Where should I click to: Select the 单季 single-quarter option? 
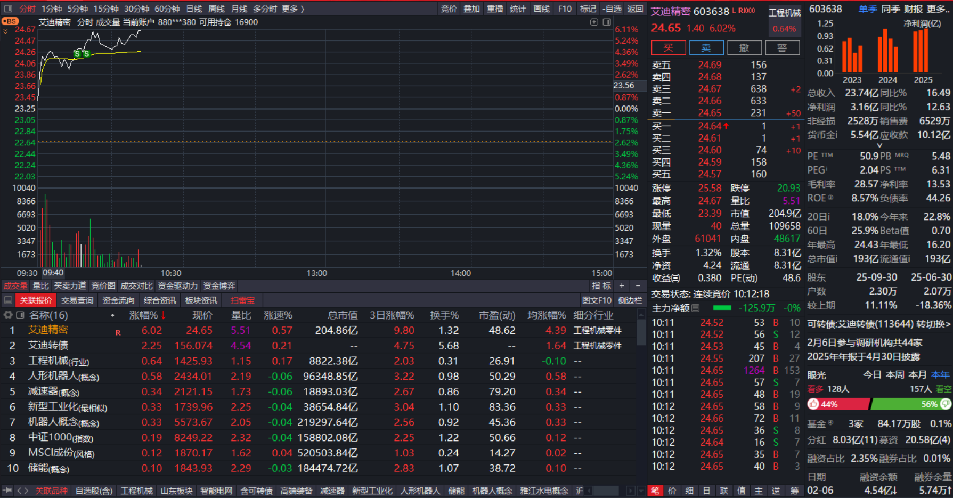coord(867,9)
